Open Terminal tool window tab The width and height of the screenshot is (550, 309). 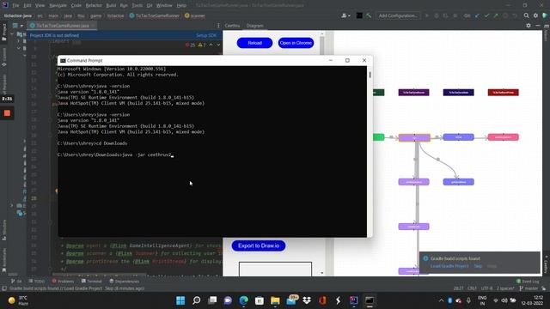click(x=91, y=281)
